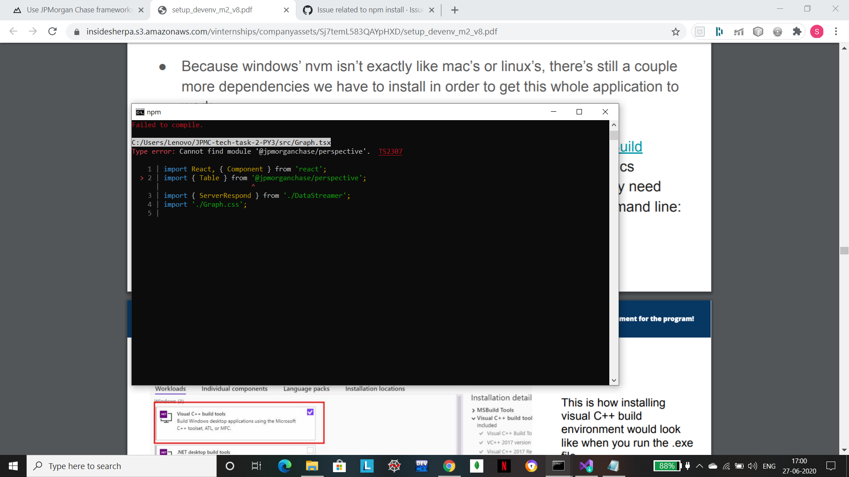The width and height of the screenshot is (849, 477).
Task: Open the TS2307 error code link
Action: (390, 151)
